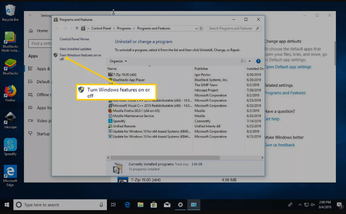The image size is (346, 214).
Task: Open the Action Center notifications icon
Action: [x=340, y=205]
